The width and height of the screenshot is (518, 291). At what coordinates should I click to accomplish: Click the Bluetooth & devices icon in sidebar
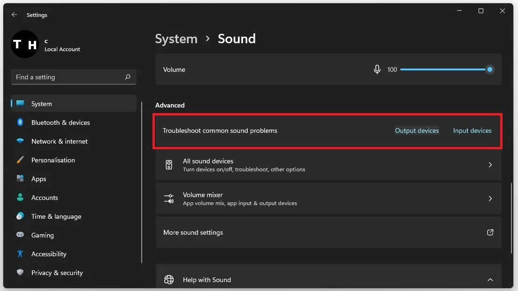point(20,123)
